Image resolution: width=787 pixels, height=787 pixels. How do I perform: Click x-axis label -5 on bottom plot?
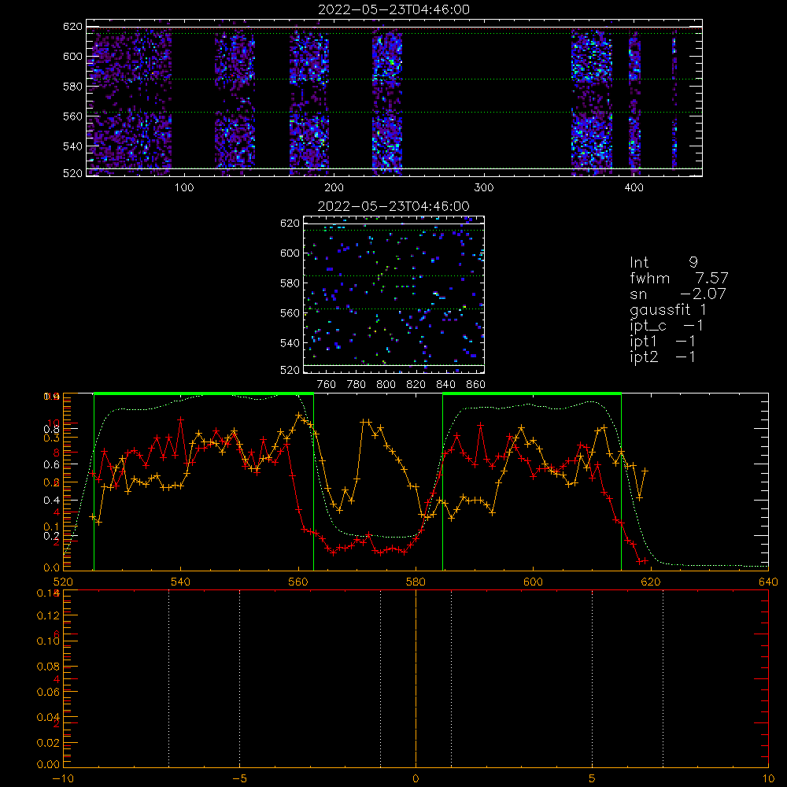pos(239,779)
